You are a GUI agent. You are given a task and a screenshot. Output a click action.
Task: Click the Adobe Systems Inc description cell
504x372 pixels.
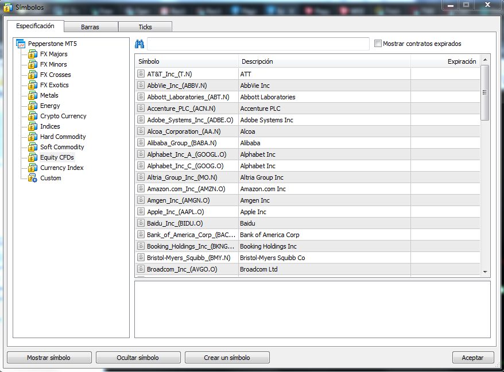(x=325, y=120)
